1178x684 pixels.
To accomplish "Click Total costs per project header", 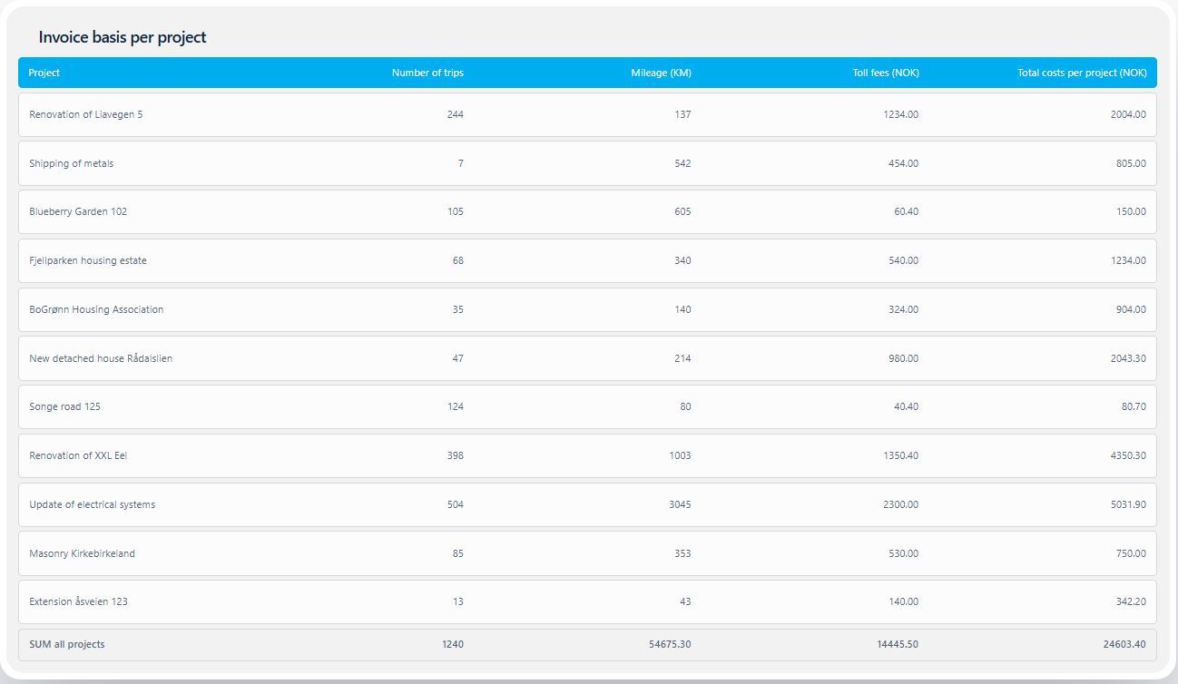I will [1081, 73].
